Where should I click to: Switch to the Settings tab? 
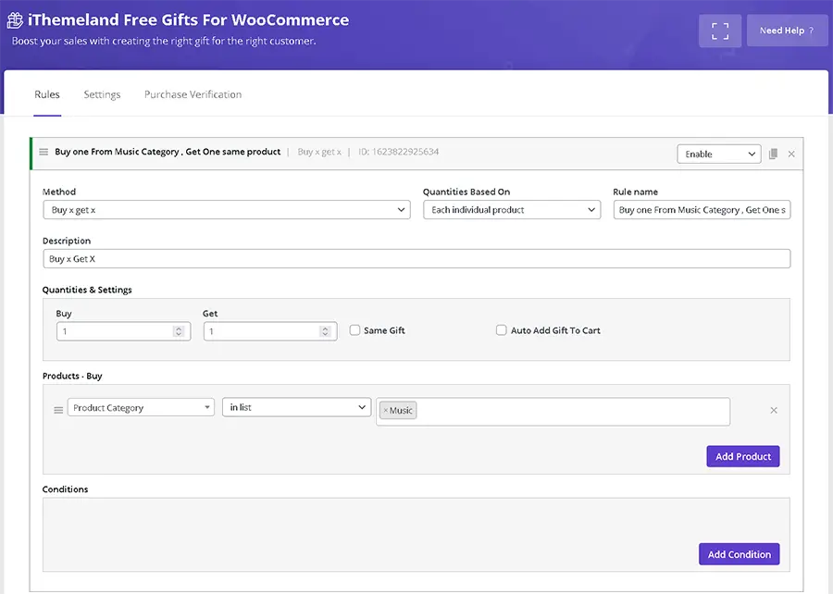(x=102, y=94)
